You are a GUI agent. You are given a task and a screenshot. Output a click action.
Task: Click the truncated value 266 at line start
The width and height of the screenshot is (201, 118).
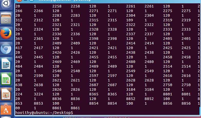coord(19,11)
